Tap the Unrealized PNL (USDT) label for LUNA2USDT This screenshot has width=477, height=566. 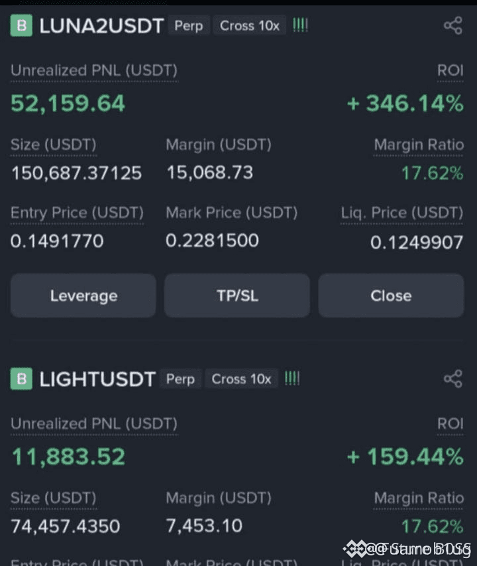coord(94,70)
